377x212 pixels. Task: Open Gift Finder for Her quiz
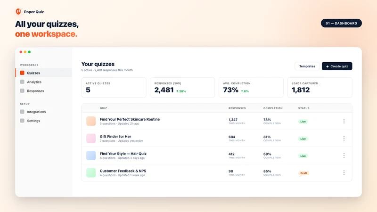click(115, 137)
